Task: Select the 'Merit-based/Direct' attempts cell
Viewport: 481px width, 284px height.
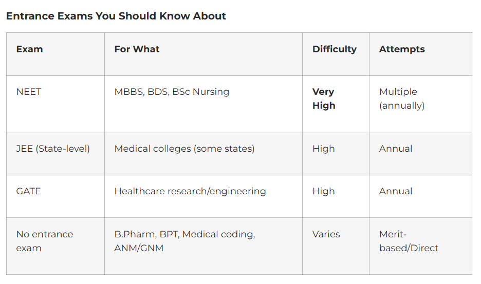Action: pyautogui.click(x=409, y=241)
